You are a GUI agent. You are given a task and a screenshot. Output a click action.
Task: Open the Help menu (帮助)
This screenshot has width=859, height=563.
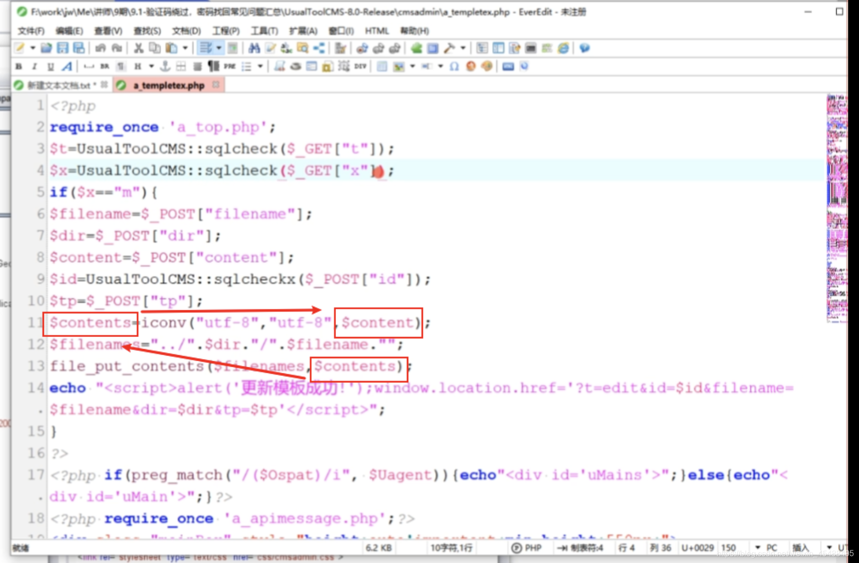(415, 31)
